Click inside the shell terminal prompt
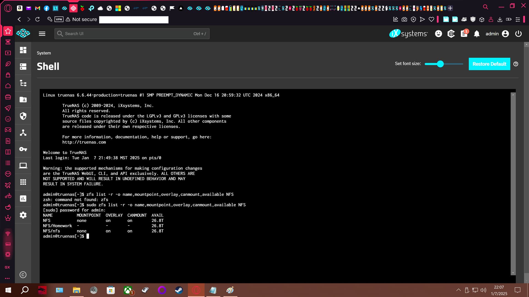The image size is (529, 297). [x=88, y=236]
